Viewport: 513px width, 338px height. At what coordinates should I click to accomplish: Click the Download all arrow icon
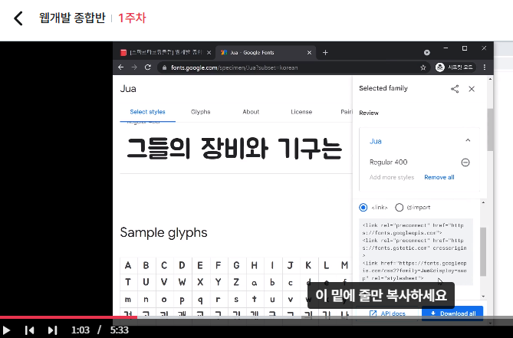coord(432,313)
